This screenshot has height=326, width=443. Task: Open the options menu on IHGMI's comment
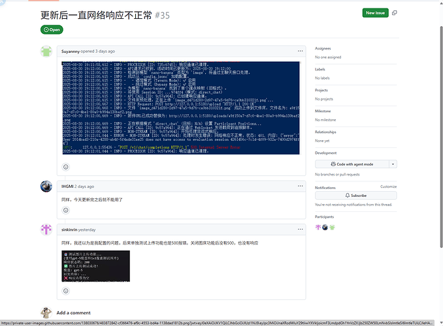pyautogui.click(x=300, y=186)
